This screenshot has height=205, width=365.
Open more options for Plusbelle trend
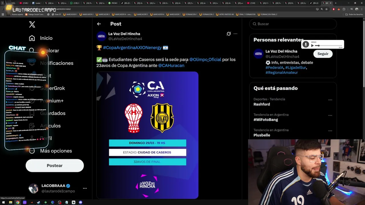point(330,131)
